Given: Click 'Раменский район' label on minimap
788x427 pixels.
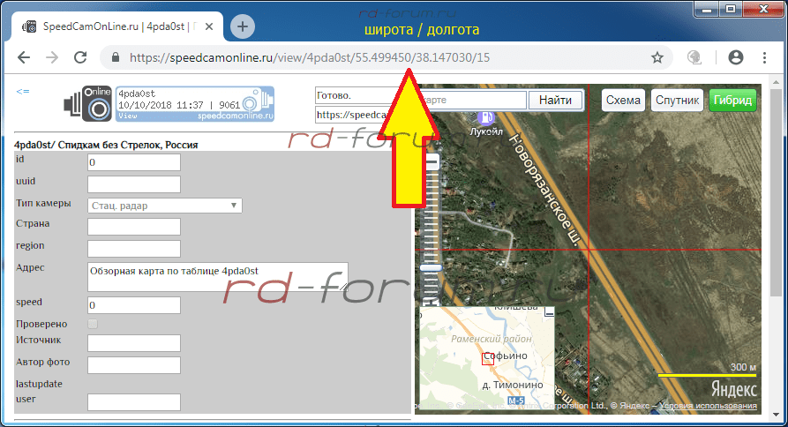Looking at the screenshot, I should [491, 339].
